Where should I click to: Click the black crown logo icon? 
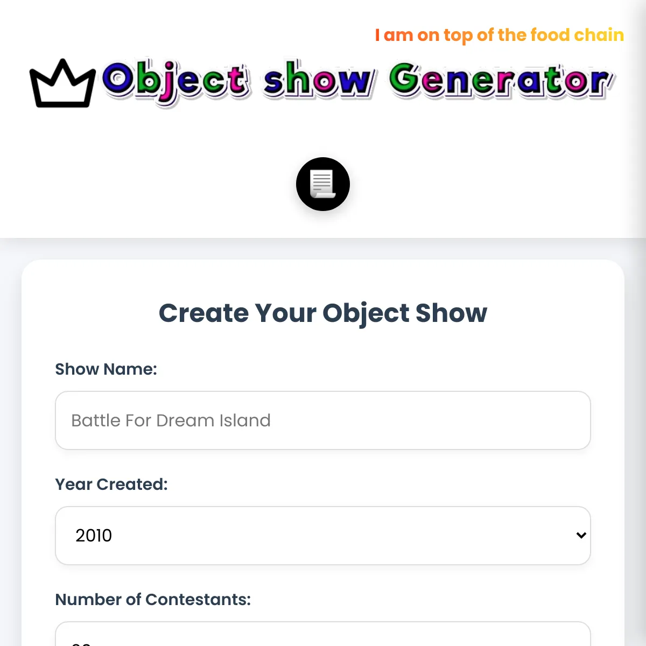tap(62, 83)
